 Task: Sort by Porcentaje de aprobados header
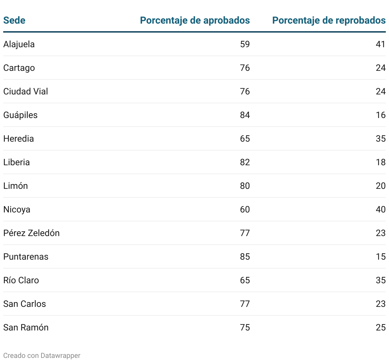[x=195, y=20]
